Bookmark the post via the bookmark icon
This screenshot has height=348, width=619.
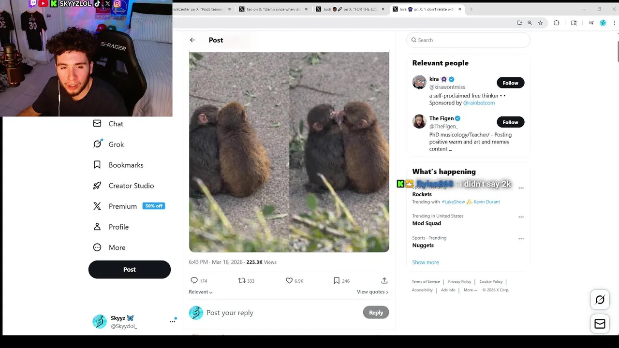click(337, 280)
